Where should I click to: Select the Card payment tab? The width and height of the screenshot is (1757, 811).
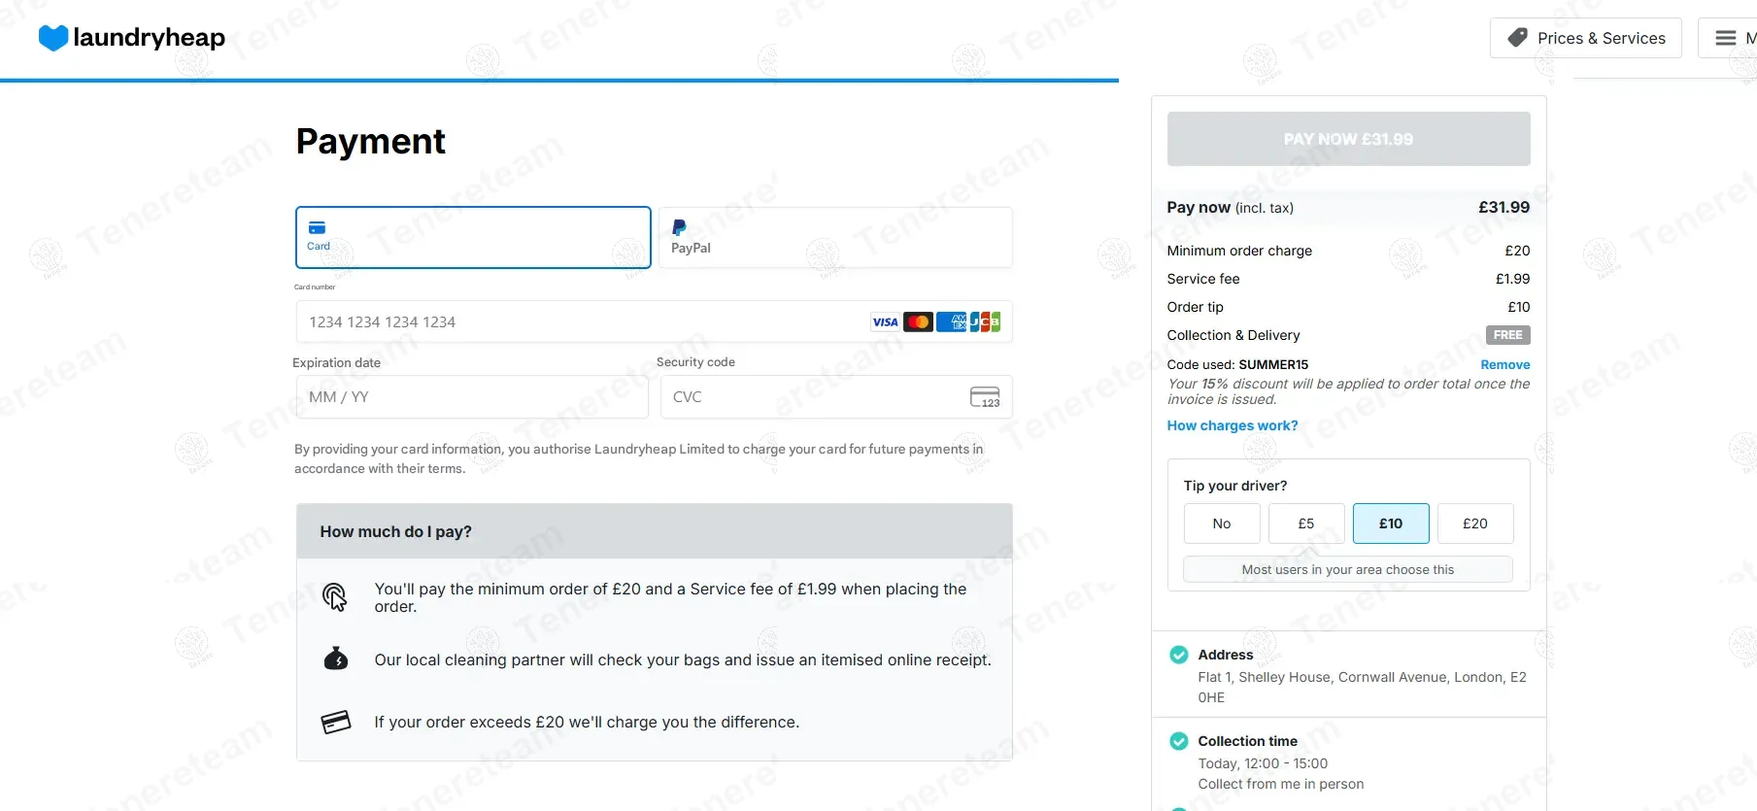[473, 237]
